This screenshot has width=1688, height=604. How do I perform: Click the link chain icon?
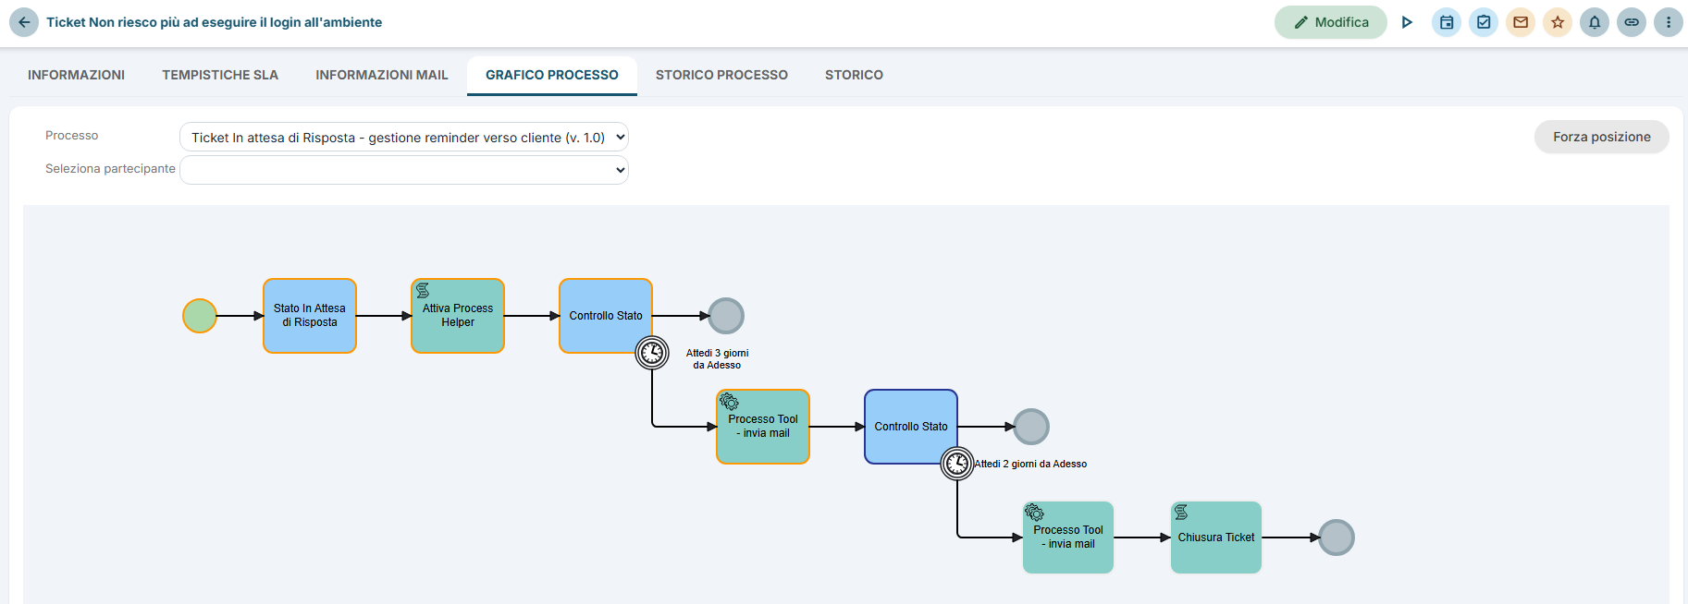[x=1632, y=22]
